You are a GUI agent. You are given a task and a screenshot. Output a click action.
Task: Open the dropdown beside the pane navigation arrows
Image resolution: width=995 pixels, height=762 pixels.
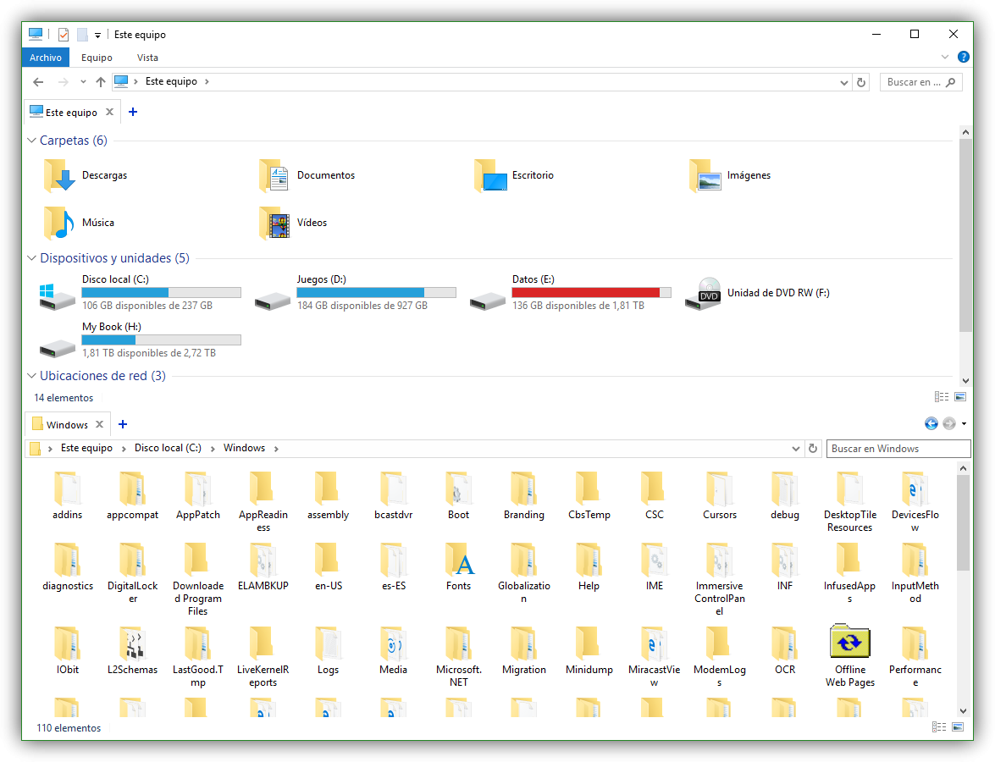(964, 424)
